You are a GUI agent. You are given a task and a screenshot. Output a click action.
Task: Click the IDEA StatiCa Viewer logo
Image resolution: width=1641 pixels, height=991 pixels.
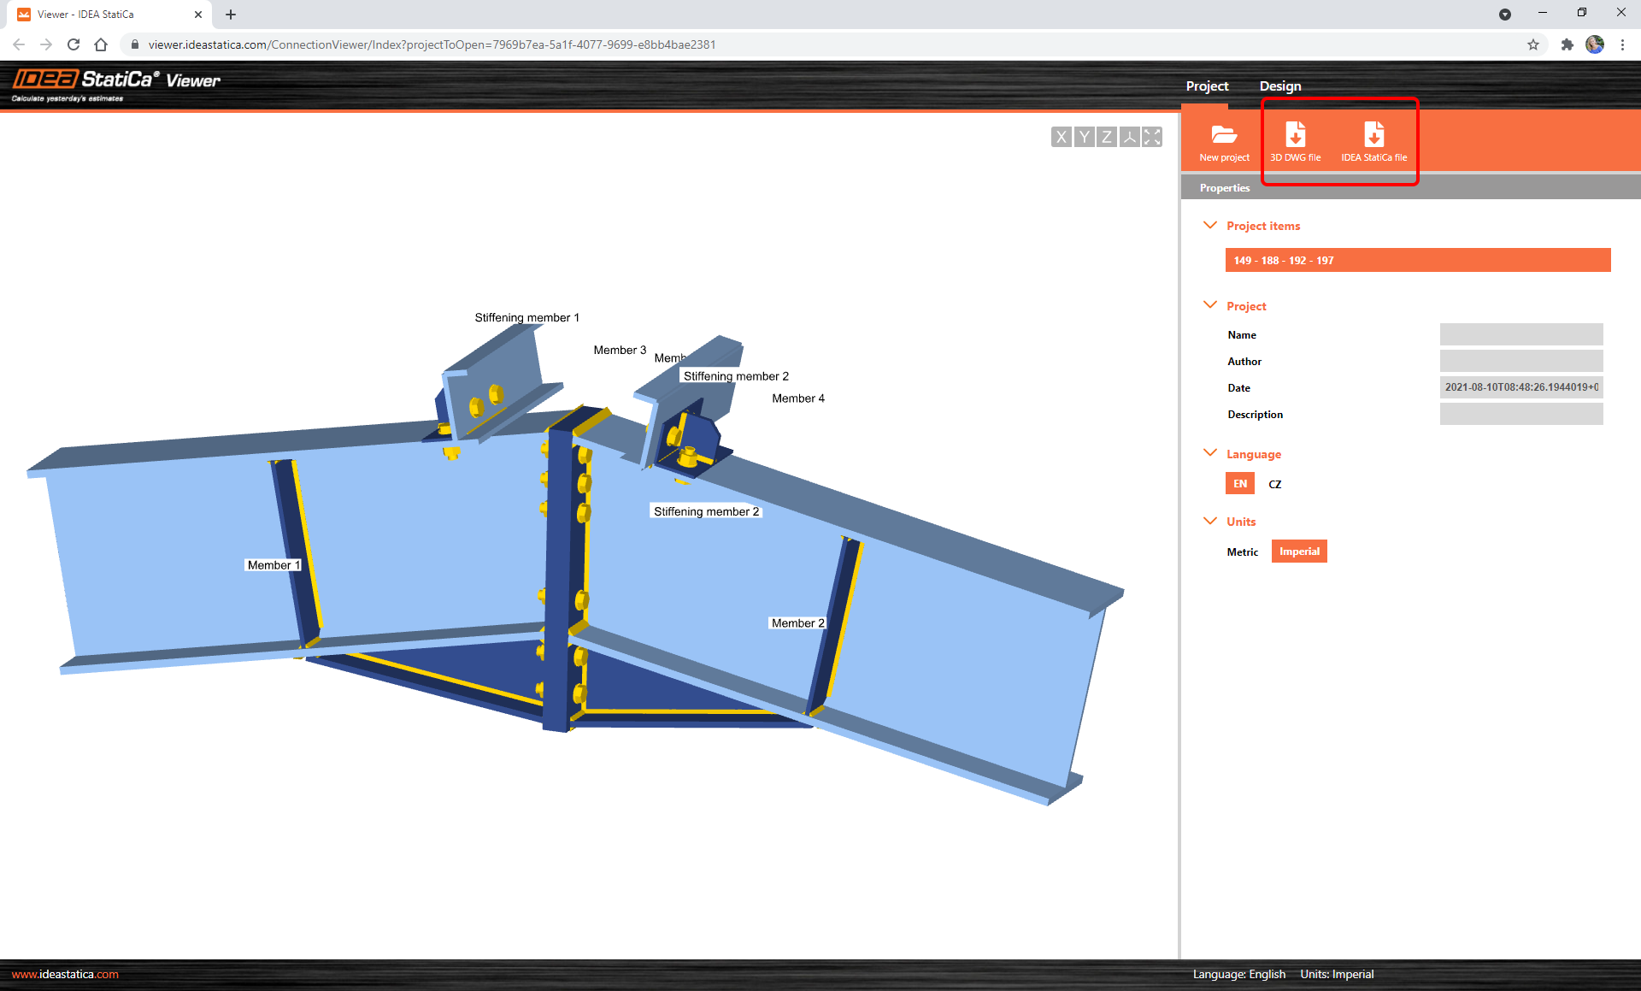click(115, 83)
